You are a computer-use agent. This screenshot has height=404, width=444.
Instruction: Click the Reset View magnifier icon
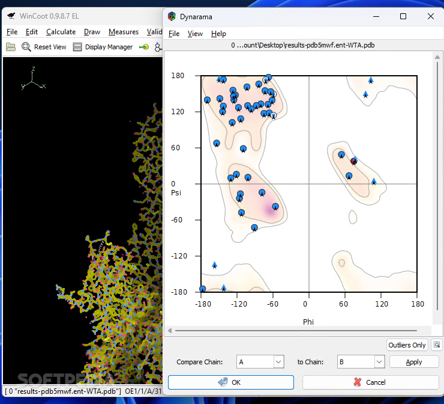[x=26, y=47]
